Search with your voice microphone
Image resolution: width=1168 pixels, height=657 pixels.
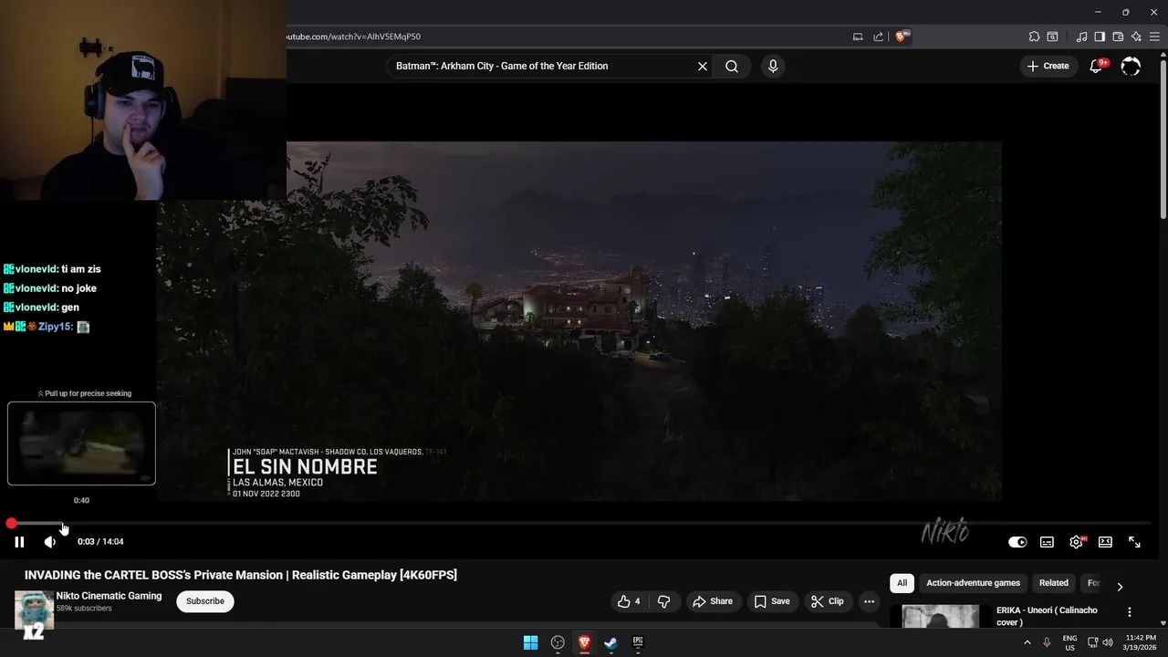point(773,66)
